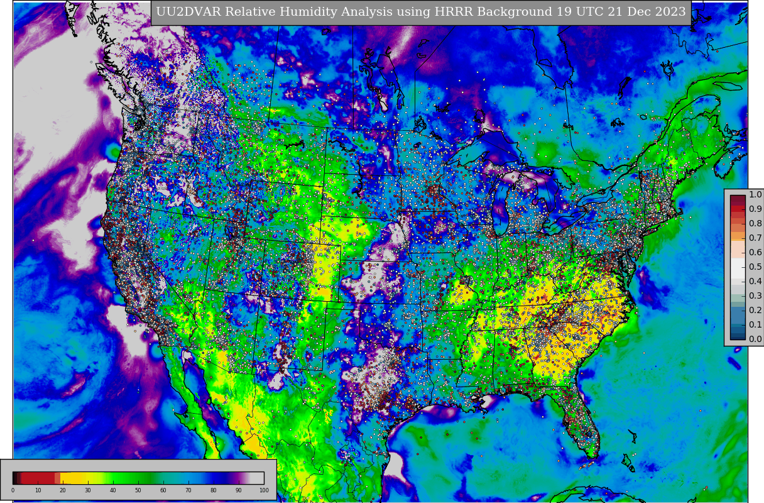Click the UU2DVAR Relative Humidity Analysis title
The image size is (764, 503).
tap(421, 12)
